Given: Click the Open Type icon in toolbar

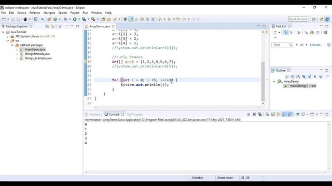Looking at the screenshot, I should click(x=103, y=19).
